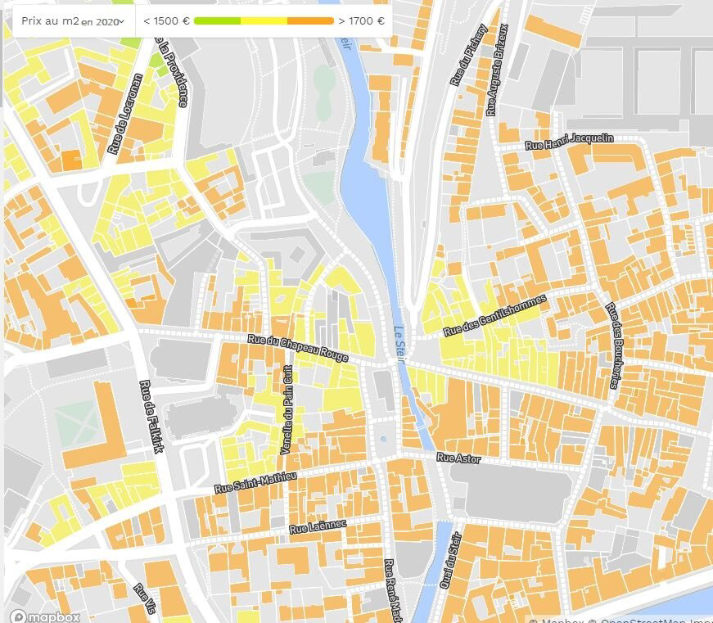Click the 'Rue de Falkirk' street label

[x=152, y=416]
